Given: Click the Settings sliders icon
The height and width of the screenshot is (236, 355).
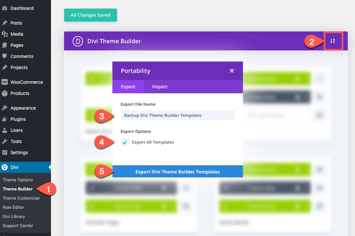Looking at the screenshot, I should coord(4,152).
